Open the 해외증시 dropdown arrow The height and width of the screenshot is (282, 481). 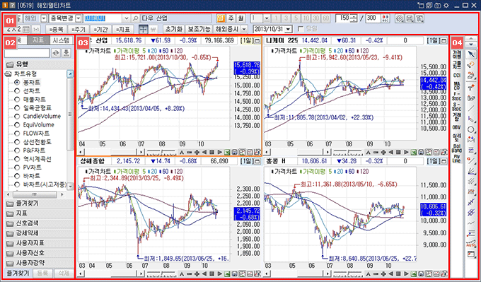click(x=244, y=29)
